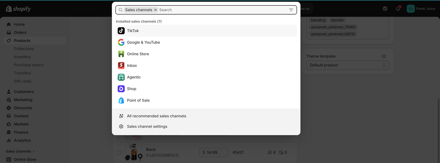The image size is (440, 163).
Task: Open the Sidekick assistant icon in header
Action: click(x=385, y=9)
